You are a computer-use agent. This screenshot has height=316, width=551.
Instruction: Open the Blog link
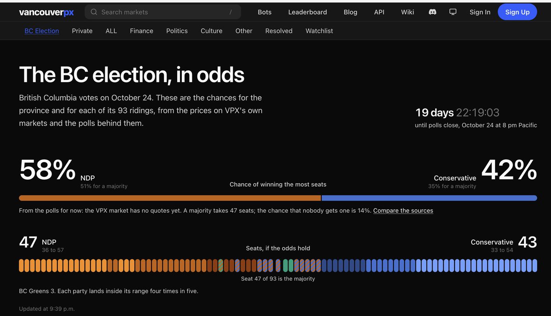click(x=350, y=12)
